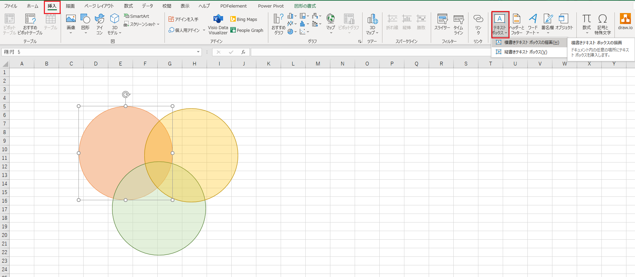
Task: Open the 図形 shapes dropdown
Action: 85,23
